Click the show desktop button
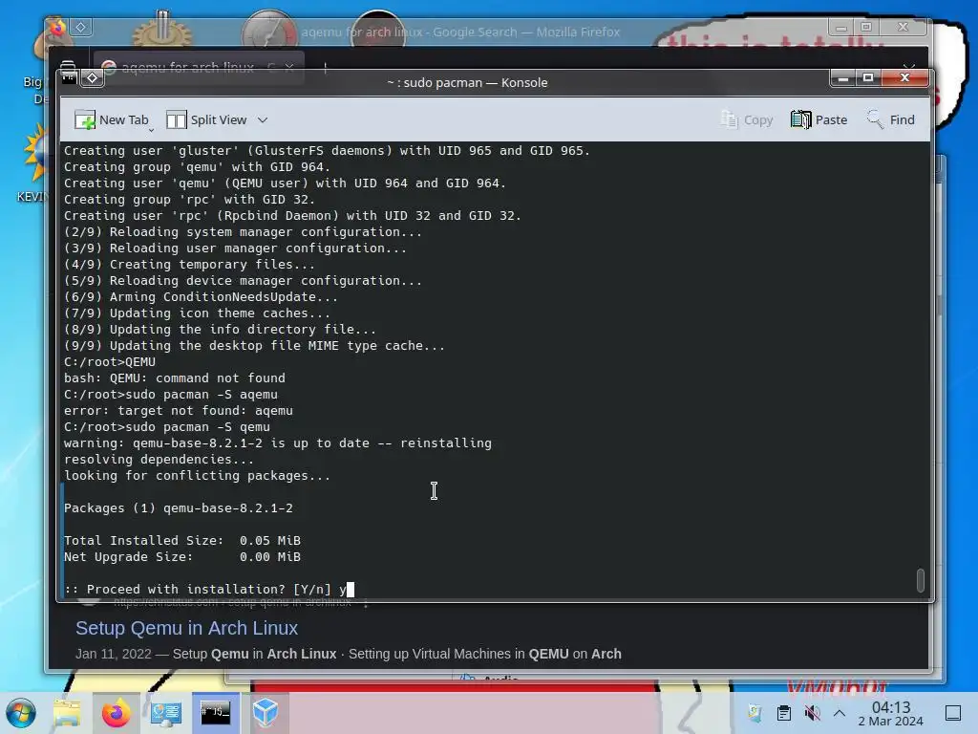The image size is (978, 734). pos(953,713)
